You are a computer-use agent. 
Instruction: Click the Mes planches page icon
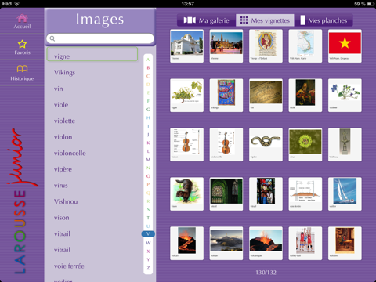(x=302, y=20)
